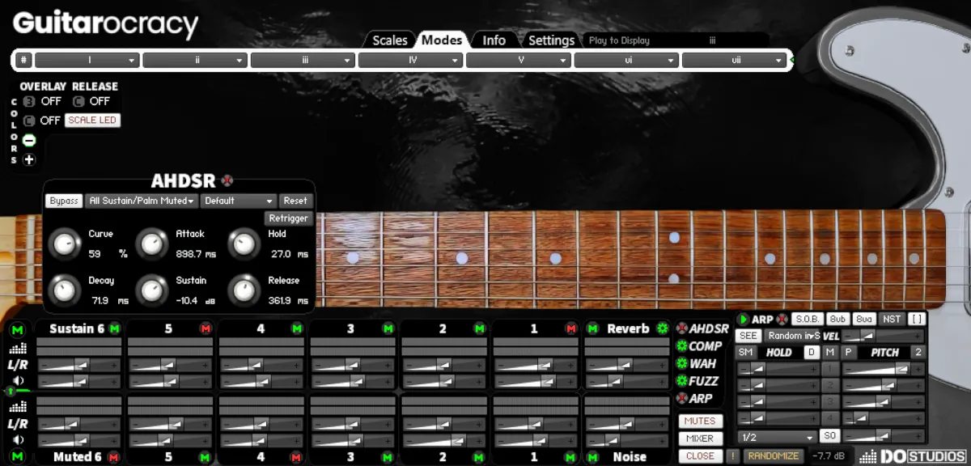Open the FUZZ effect gear
971x466 pixels.
(681, 381)
